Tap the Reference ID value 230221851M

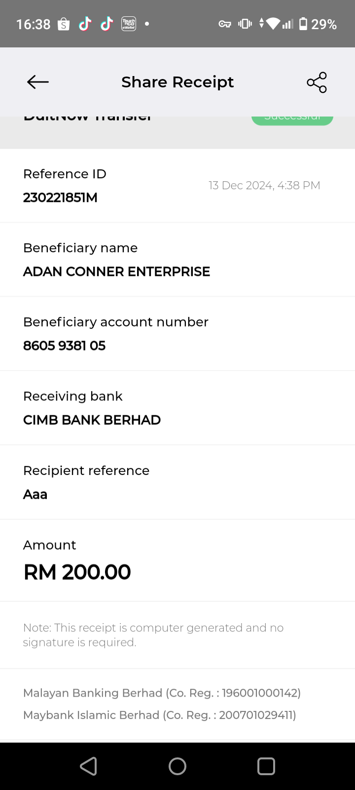[x=60, y=197]
